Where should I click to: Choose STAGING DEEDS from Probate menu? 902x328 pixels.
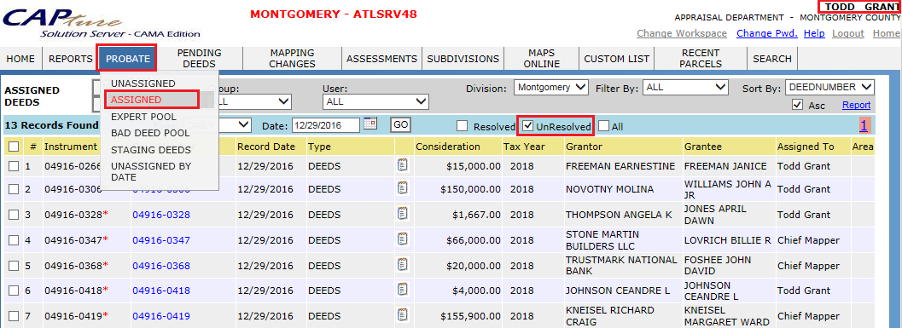pyautogui.click(x=151, y=150)
